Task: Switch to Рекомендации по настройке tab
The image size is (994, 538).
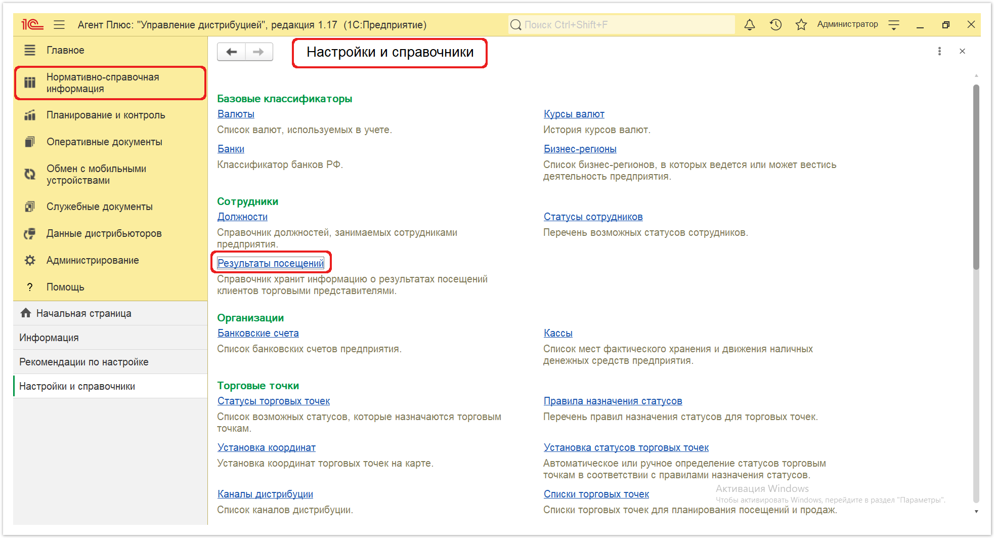Action: tap(110, 362)
